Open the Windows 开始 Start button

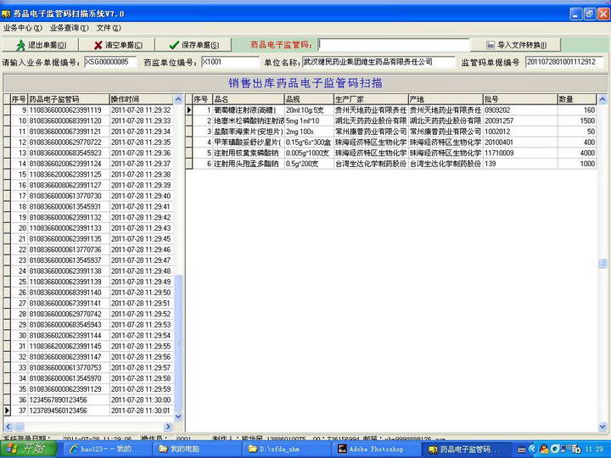tap(28, 449)
